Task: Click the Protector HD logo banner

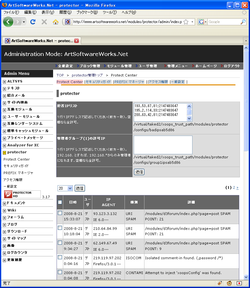Action: 22,194
